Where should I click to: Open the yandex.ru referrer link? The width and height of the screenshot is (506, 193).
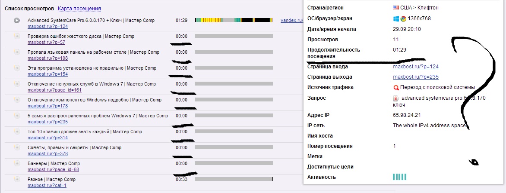point(291,20)
